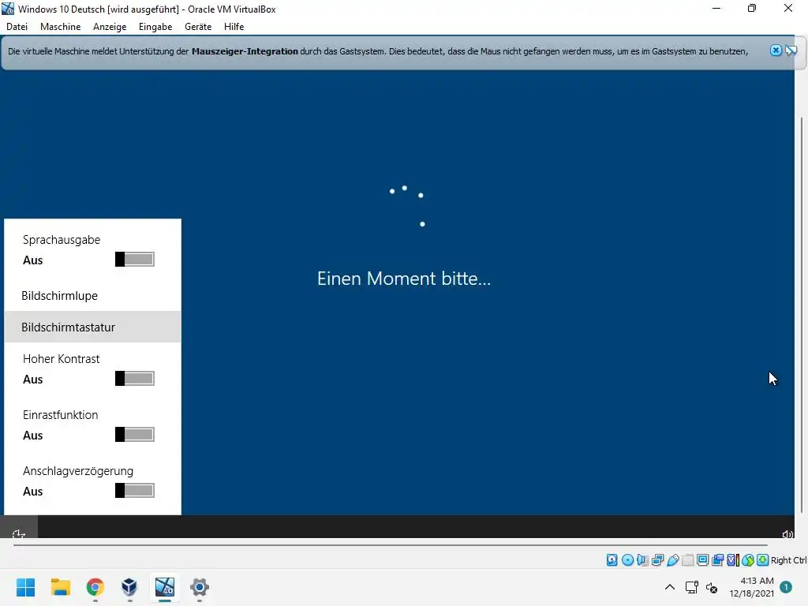Suppress future mouse integration notifications
This screenshot has height=606, width=808.
pyautogui.click(x=791, y=50)
